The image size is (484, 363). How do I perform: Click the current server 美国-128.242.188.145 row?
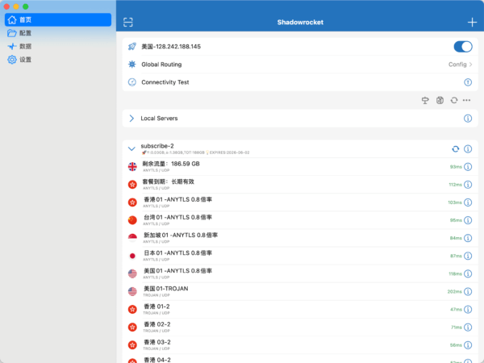click(x=300, y=47)
